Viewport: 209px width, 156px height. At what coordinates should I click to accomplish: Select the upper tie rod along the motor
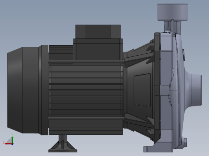coord(86,62)
